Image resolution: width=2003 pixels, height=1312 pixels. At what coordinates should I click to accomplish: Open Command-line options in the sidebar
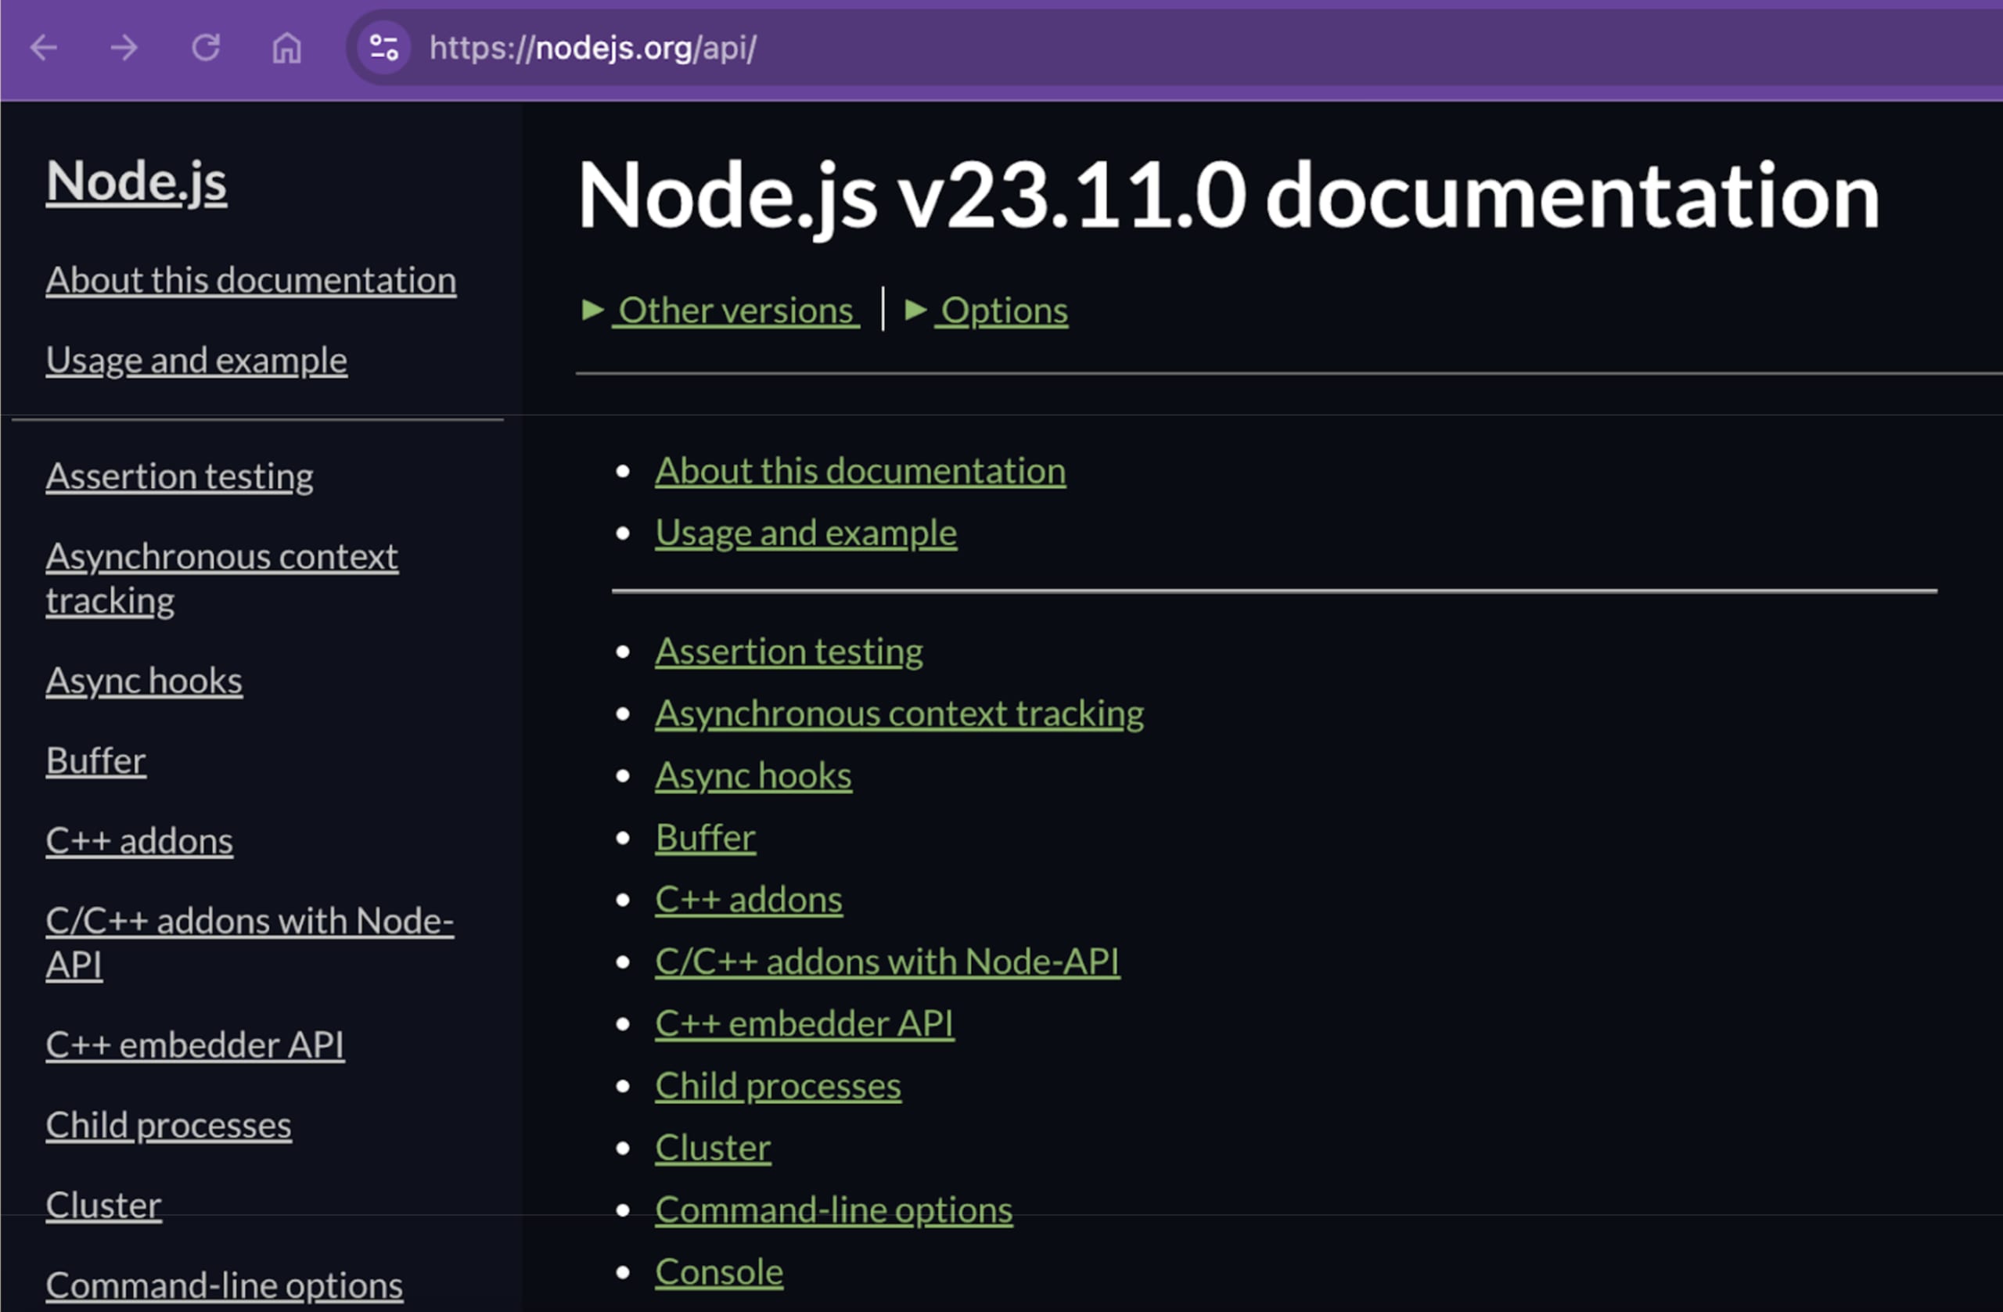(x=225, y=1286)
